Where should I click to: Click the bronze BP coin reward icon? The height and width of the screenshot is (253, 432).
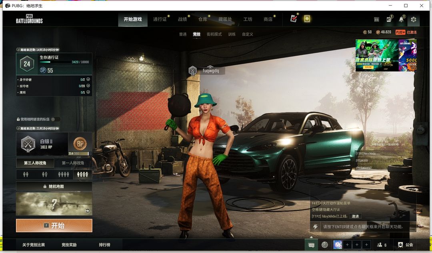80,143
